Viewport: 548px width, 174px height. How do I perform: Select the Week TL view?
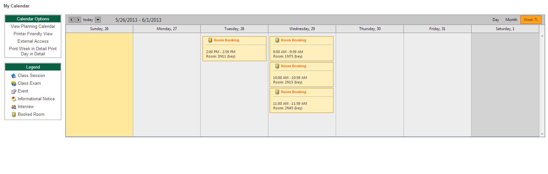coord(531,20)
